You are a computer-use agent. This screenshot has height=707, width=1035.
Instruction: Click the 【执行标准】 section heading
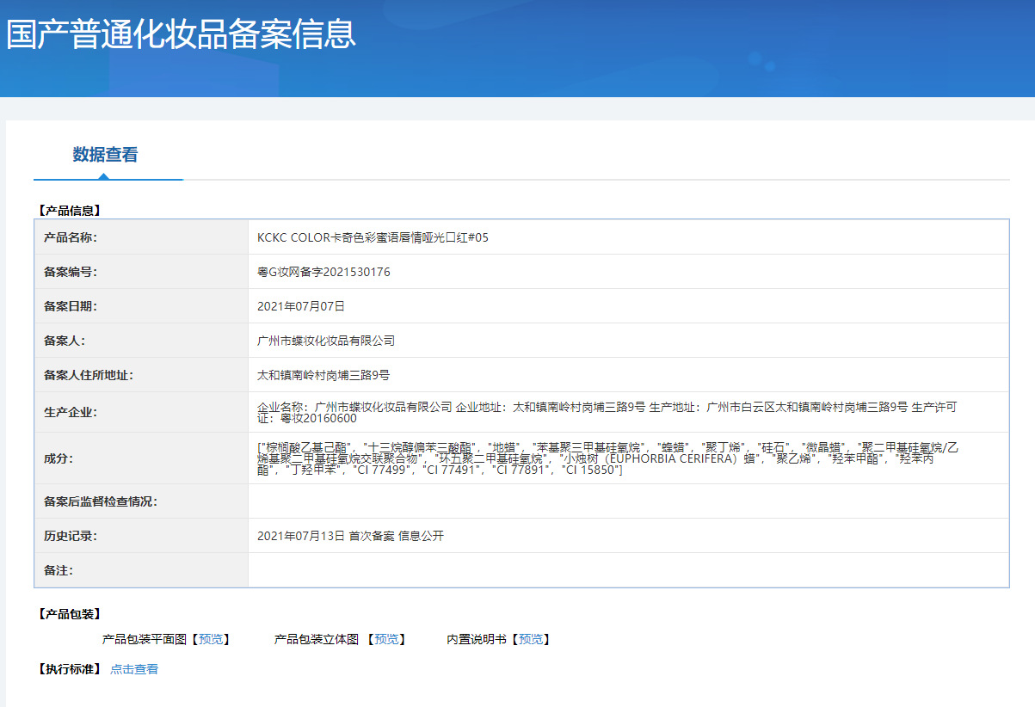click(70, 669)
